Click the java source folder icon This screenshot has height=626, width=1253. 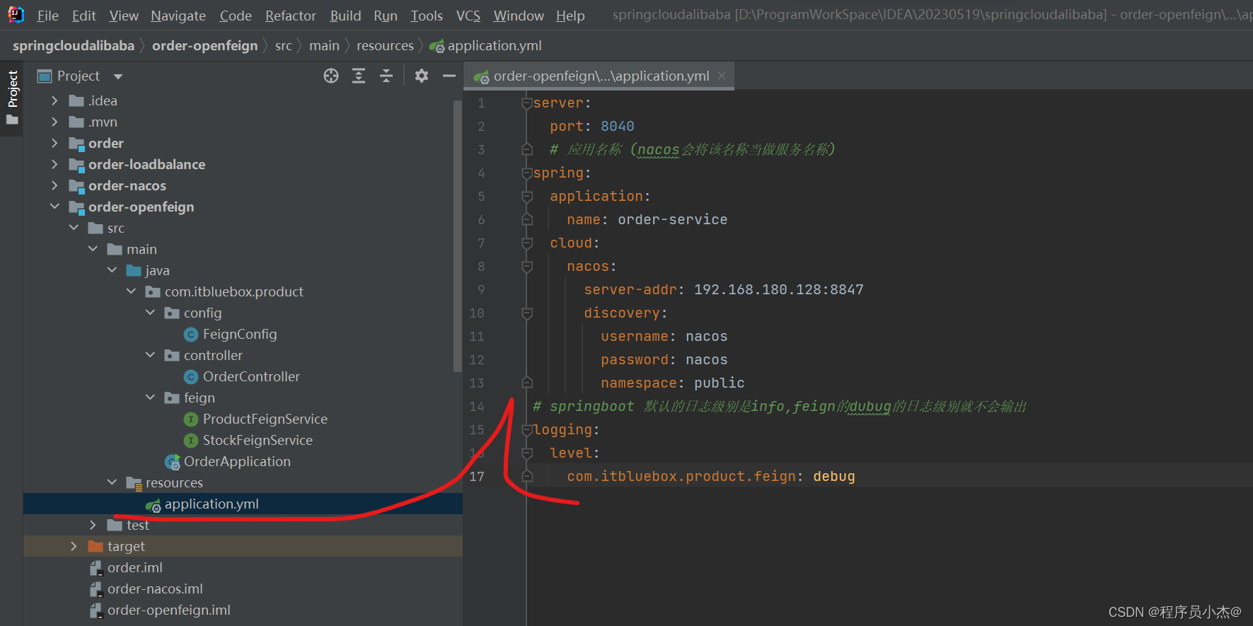tap(134, 270)
